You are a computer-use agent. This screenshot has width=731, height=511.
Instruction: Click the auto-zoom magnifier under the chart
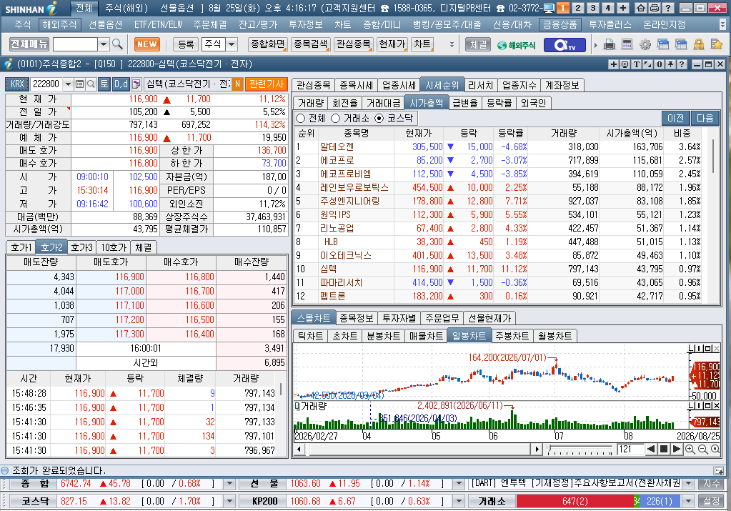[715, 450]
